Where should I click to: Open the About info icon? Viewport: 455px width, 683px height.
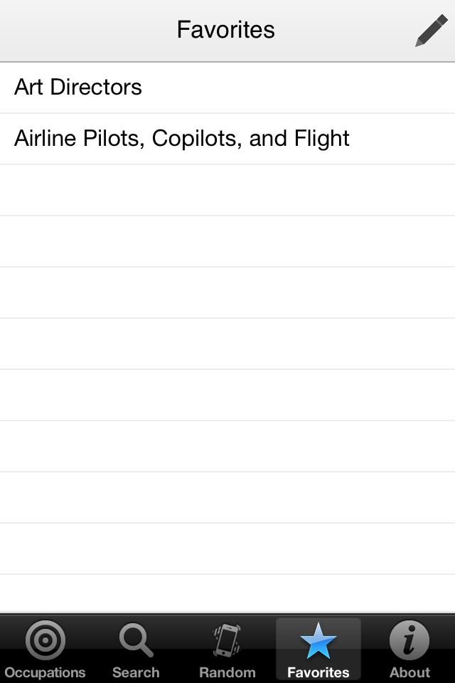pos(409,640)
